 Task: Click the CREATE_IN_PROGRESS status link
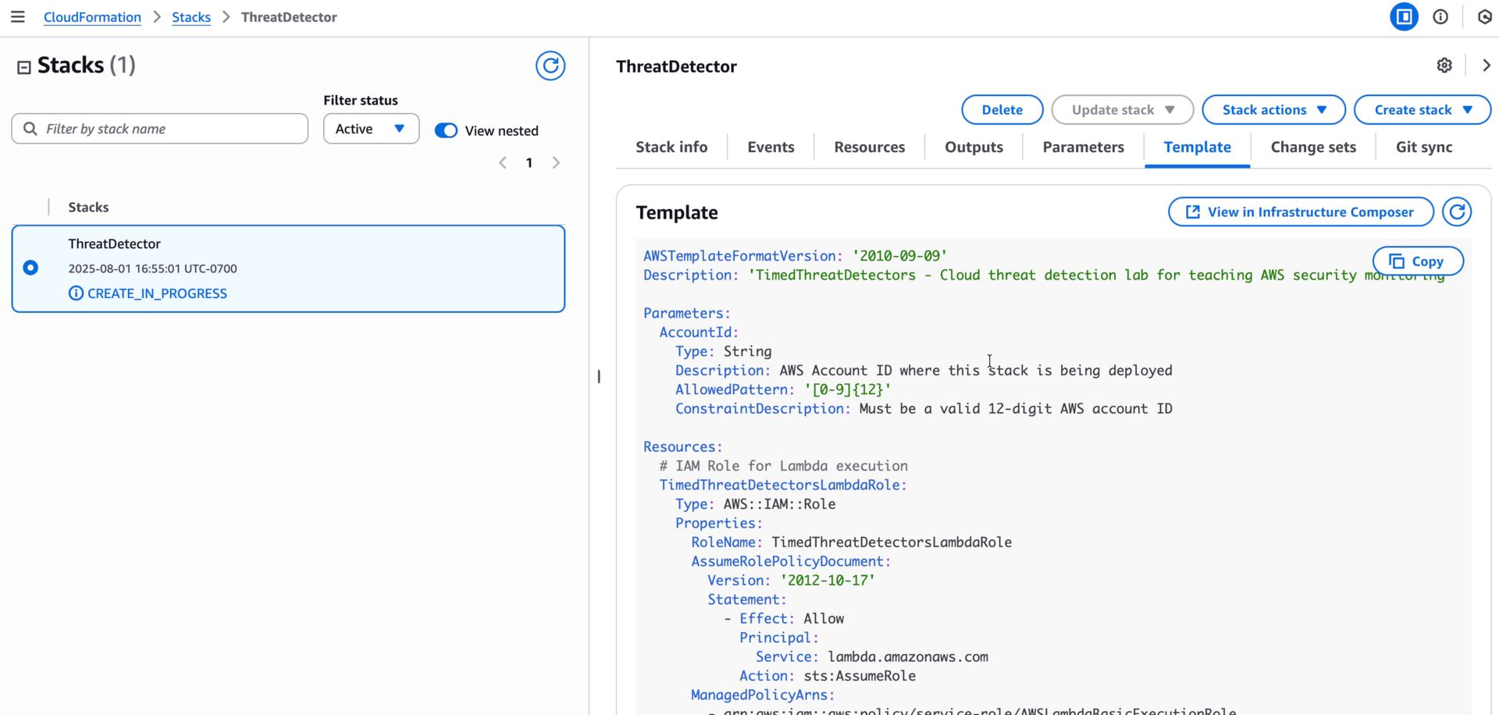(157, 293)
